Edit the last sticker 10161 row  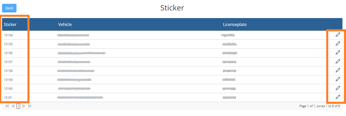point(338,97)
